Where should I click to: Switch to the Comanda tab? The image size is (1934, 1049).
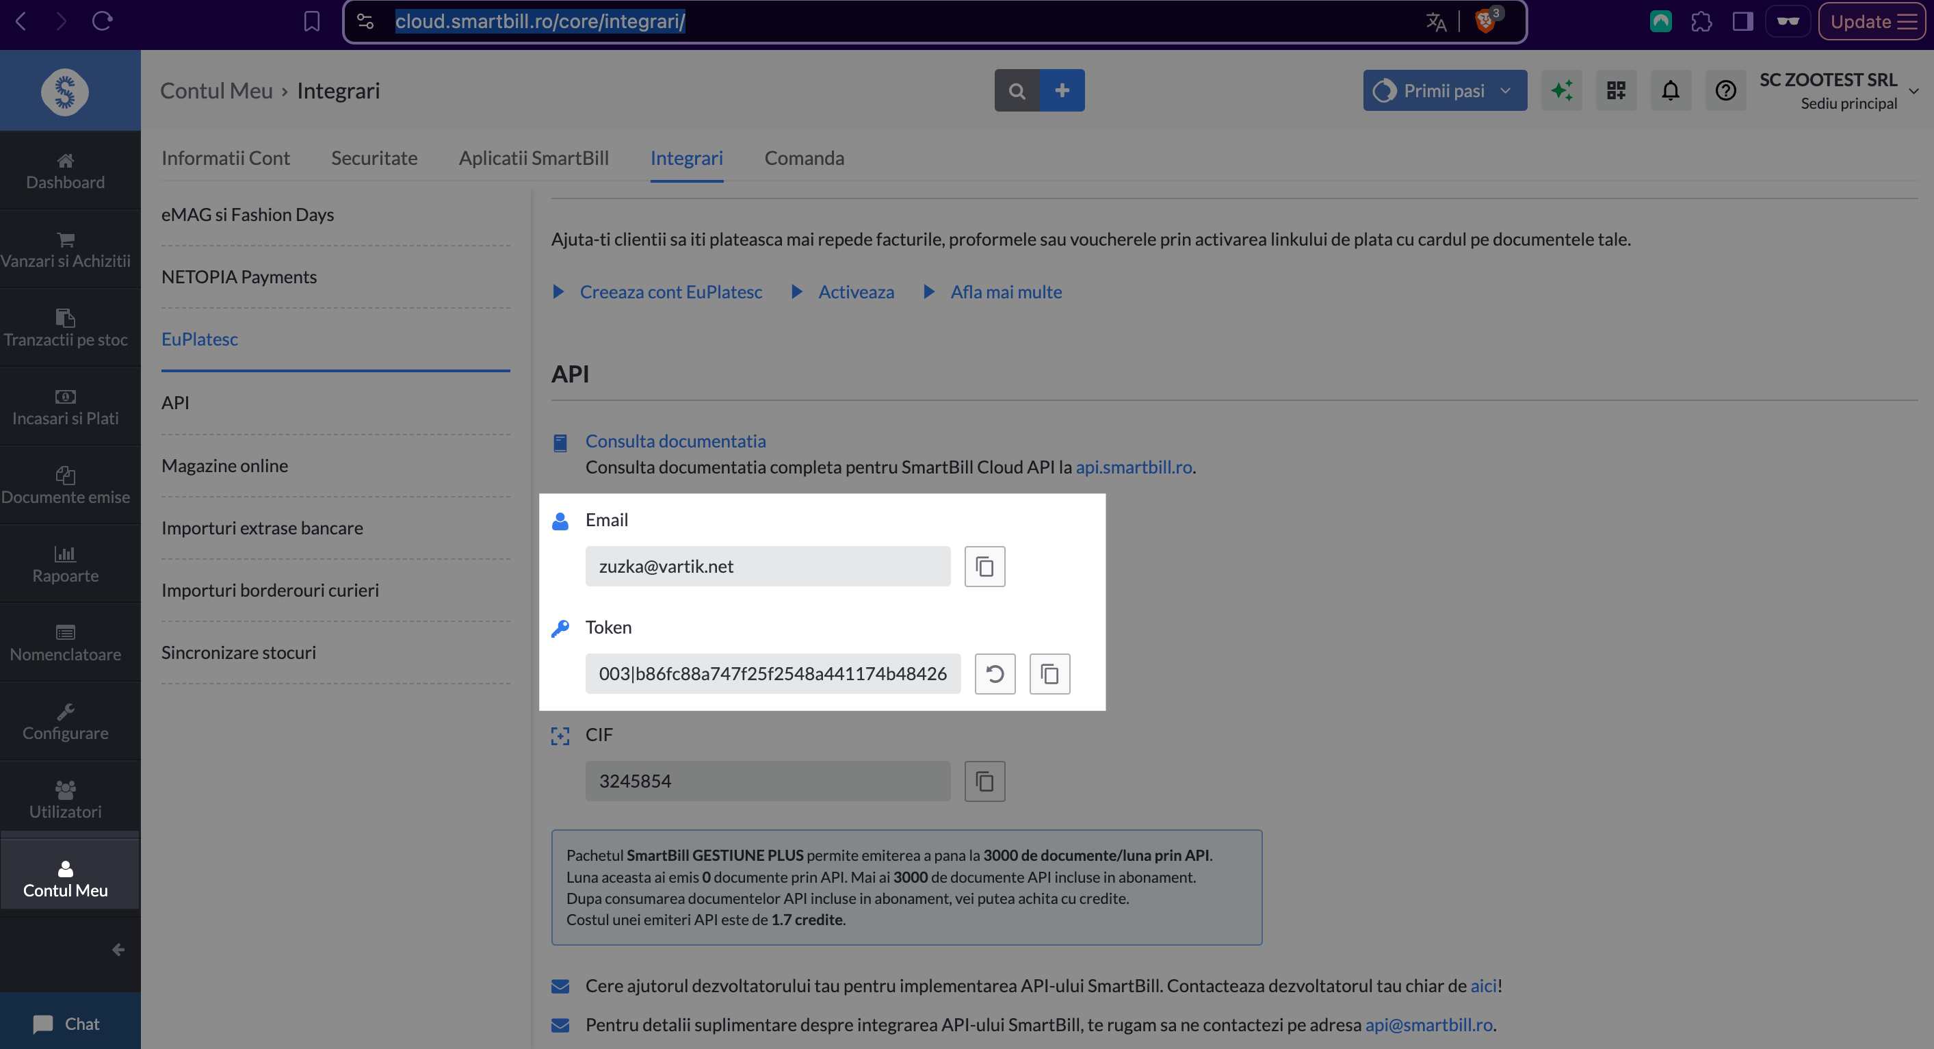[804, 157]
